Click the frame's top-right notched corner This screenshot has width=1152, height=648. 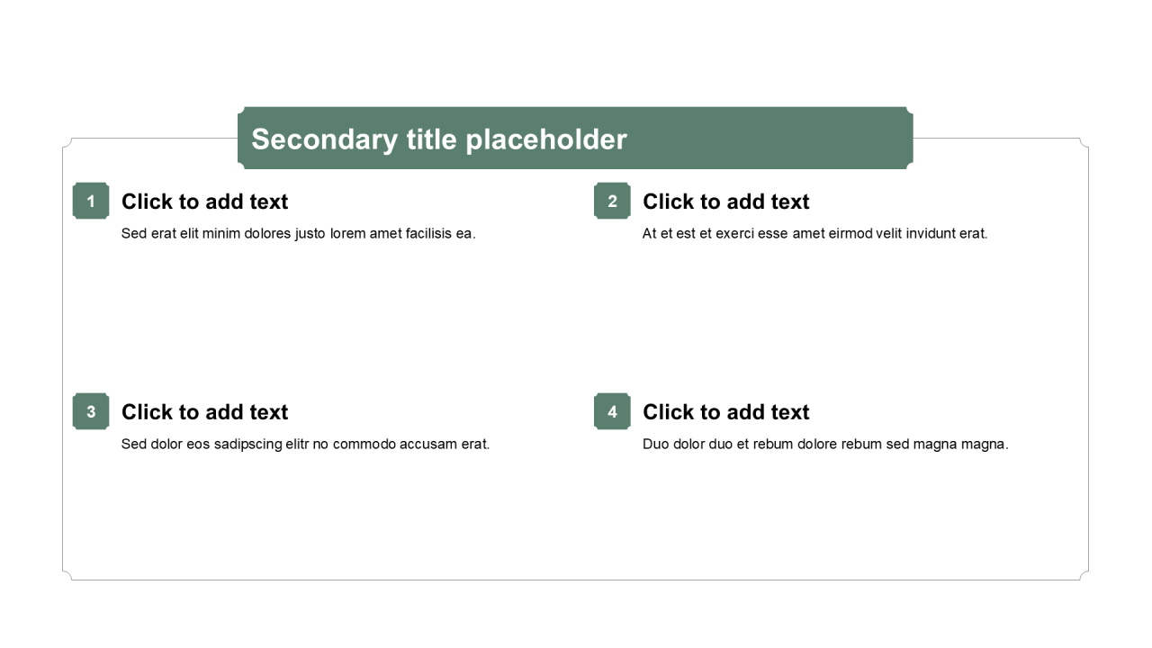click(x=1084, y=142)
